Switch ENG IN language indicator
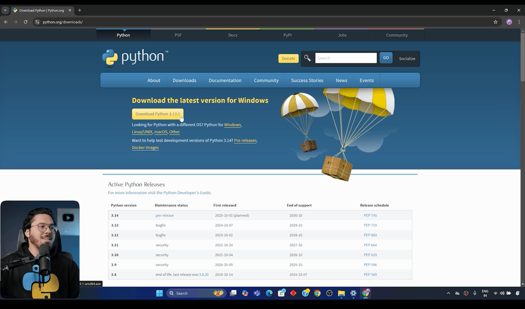Viewport: 525px width, 309px height. coord(485,293)
